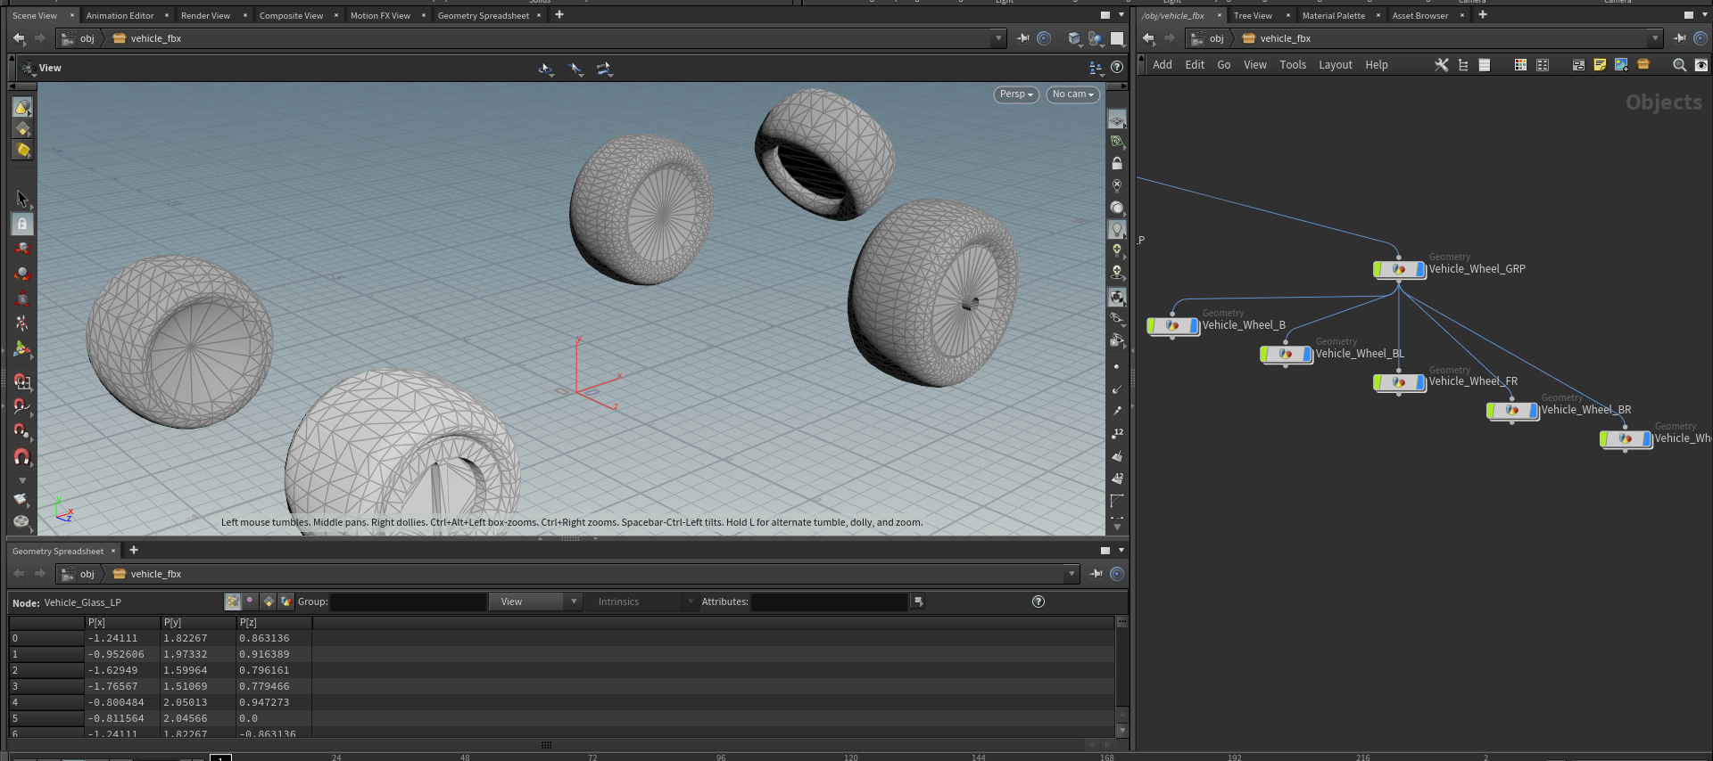
Task: Open viewport display options icon near help
Action: pos(1096,68)
